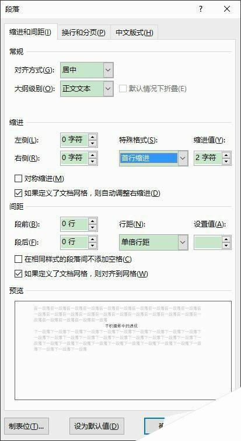The image size is (241, 441).
Task: Decrease indent value (缩进值) with down arrow
Action: (226, 161)
